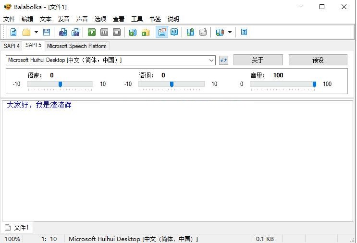Open the 文件 menu
Image resolution: width=357 pixels, height=243 pixels.
click(9, 19)
